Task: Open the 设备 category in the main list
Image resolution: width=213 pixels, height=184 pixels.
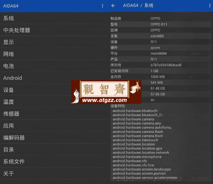Action: coord(54,90)
